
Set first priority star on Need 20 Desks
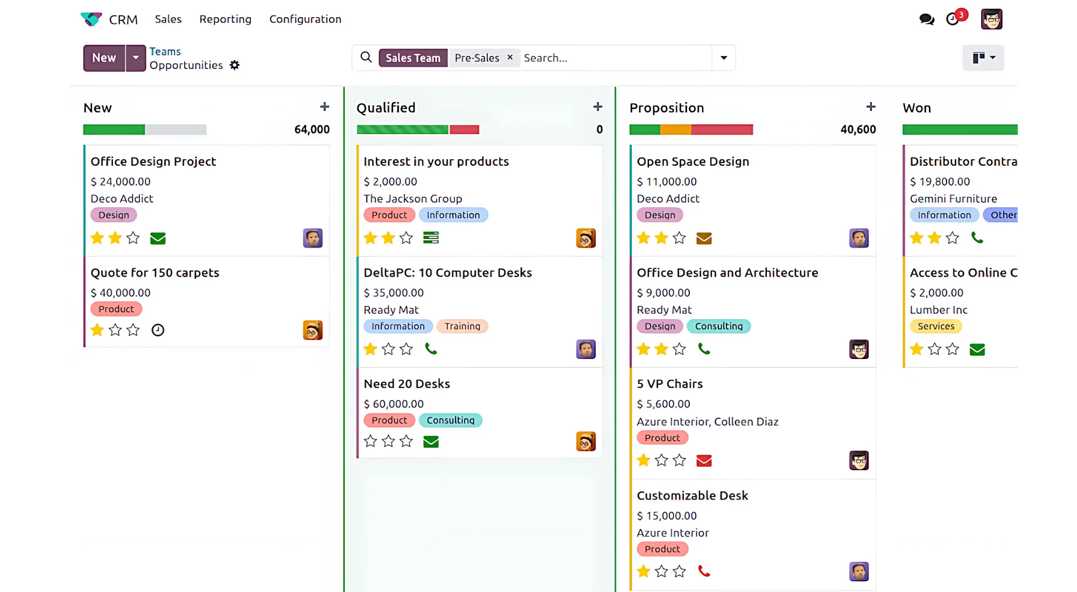click(x=370, y=441)
